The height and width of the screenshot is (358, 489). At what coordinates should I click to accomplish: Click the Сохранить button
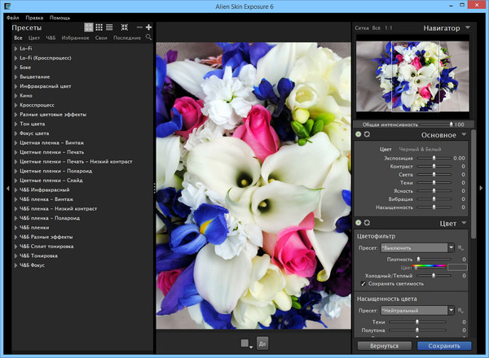(443, 346)
